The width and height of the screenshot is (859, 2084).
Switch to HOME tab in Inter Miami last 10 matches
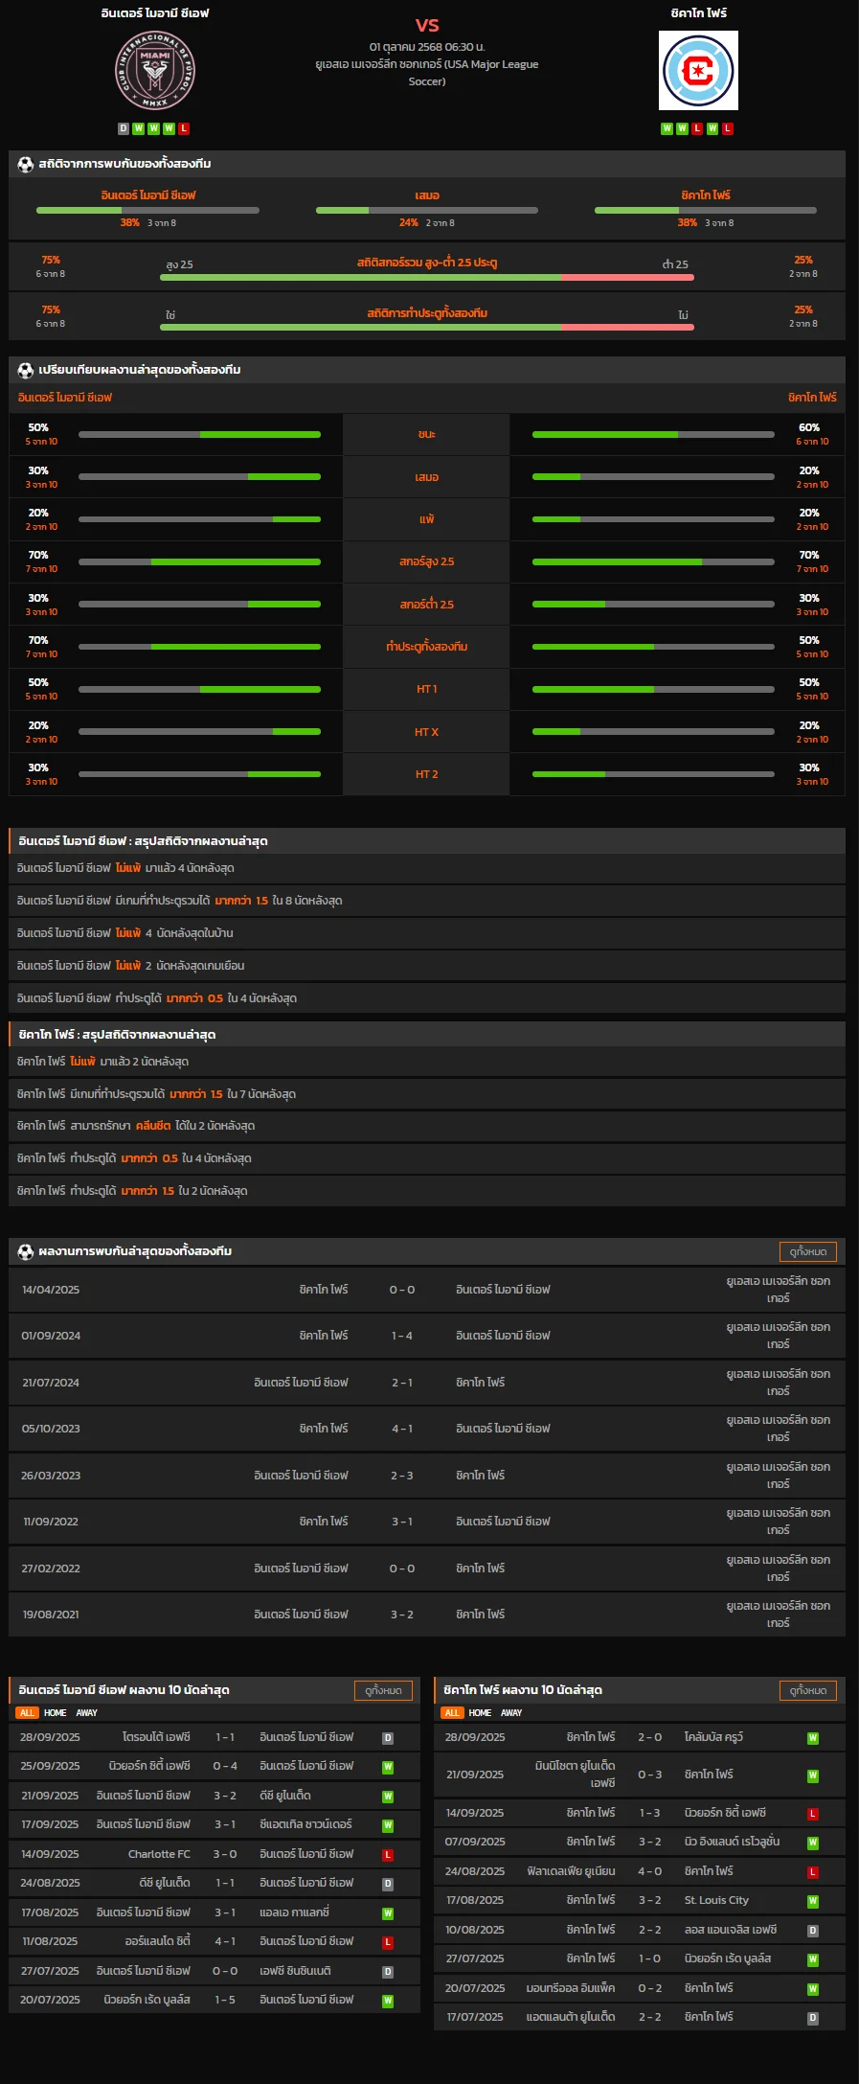click(x=56, y=1713)
